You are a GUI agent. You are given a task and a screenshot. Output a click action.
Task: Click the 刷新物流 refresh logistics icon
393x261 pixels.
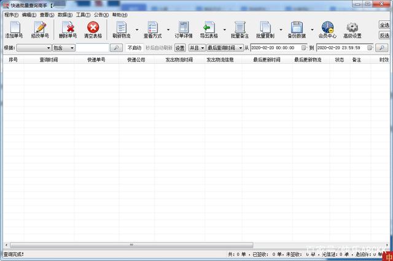[121, 29]
